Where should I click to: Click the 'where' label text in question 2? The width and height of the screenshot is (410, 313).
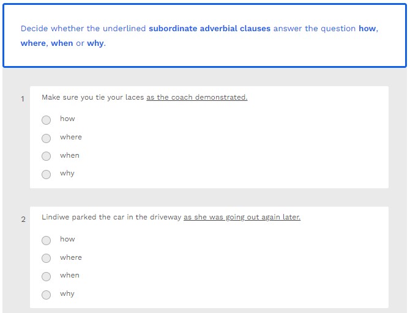pyautogui.click(x=71, y=257)
